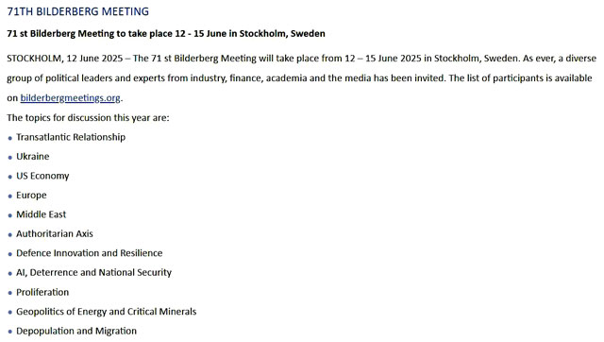
Task: Click the Ukraine topic text
Action: coord(33,157)
